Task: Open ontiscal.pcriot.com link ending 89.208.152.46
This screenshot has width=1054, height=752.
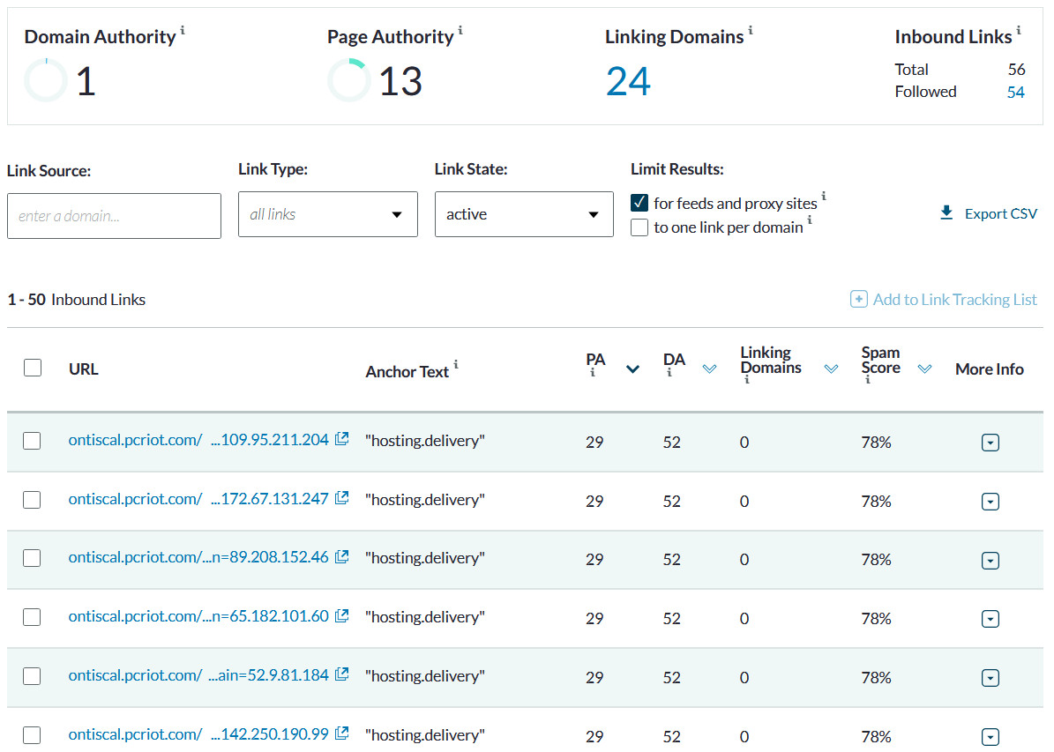Action: [x=198, y=557]
